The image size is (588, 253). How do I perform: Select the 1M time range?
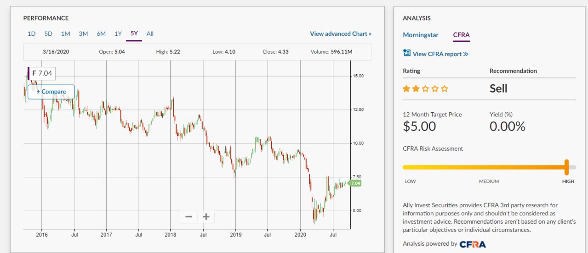pyautogui.click(x=65, y=33)
